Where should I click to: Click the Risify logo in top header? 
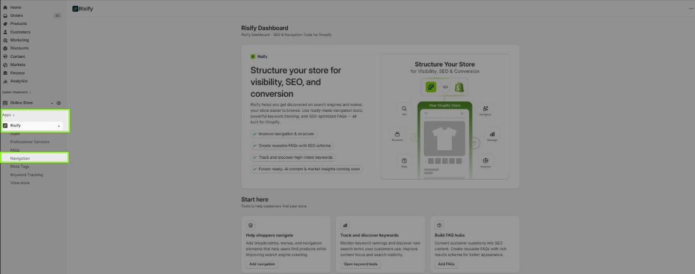click(x=76, y=9)
